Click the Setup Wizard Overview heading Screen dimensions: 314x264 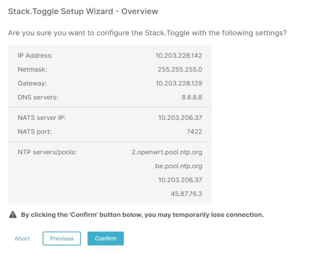pos(83,11)
